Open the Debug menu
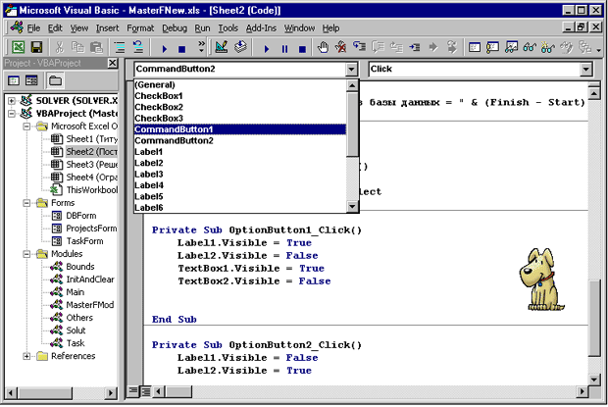Screen dimensions: 608x407 point(175,28)
